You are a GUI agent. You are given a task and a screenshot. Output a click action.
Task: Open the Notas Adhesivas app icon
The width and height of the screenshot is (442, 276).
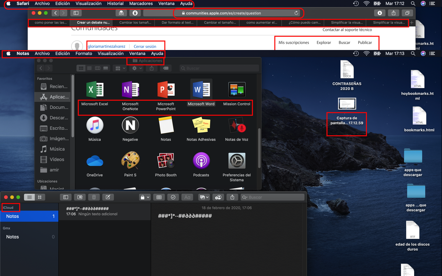point(201,125)
